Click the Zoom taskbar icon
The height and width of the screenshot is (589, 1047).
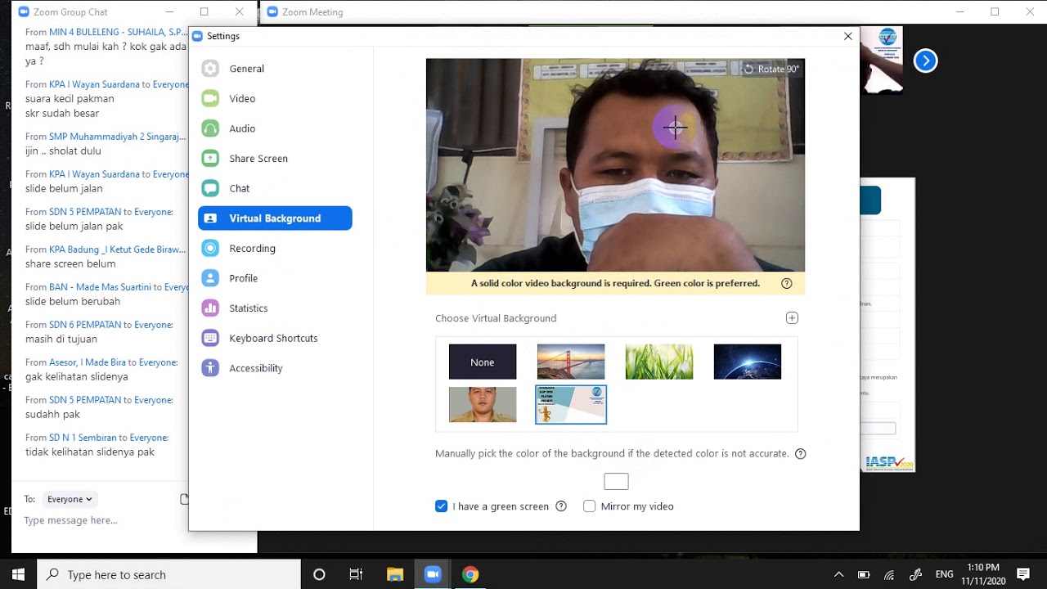coord(433,574)
